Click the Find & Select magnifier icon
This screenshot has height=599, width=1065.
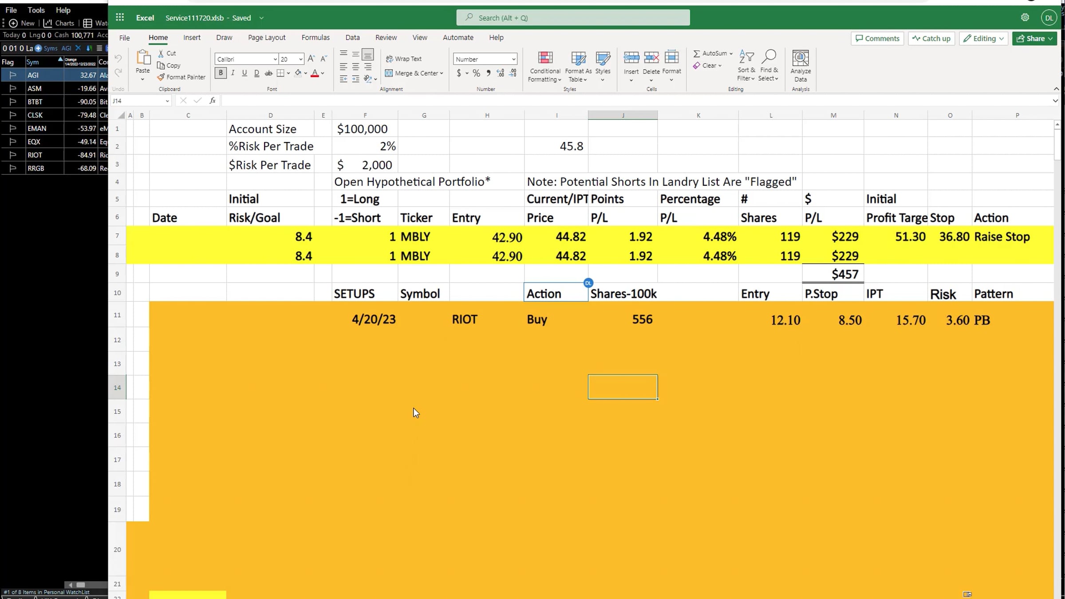point(769,57)
